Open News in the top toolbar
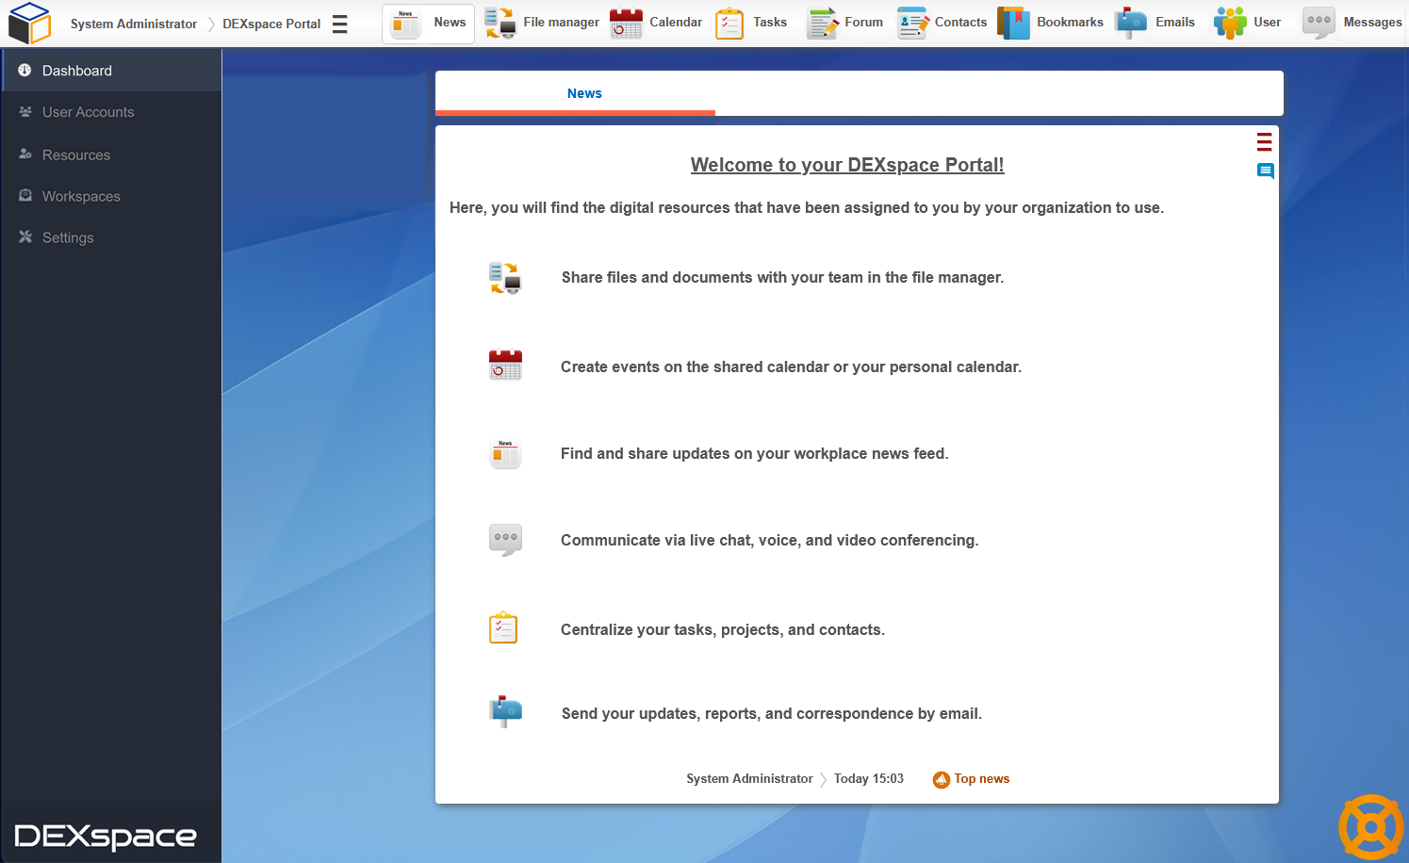This screenshot has height=863, width=1409. (x=429, y=23)
